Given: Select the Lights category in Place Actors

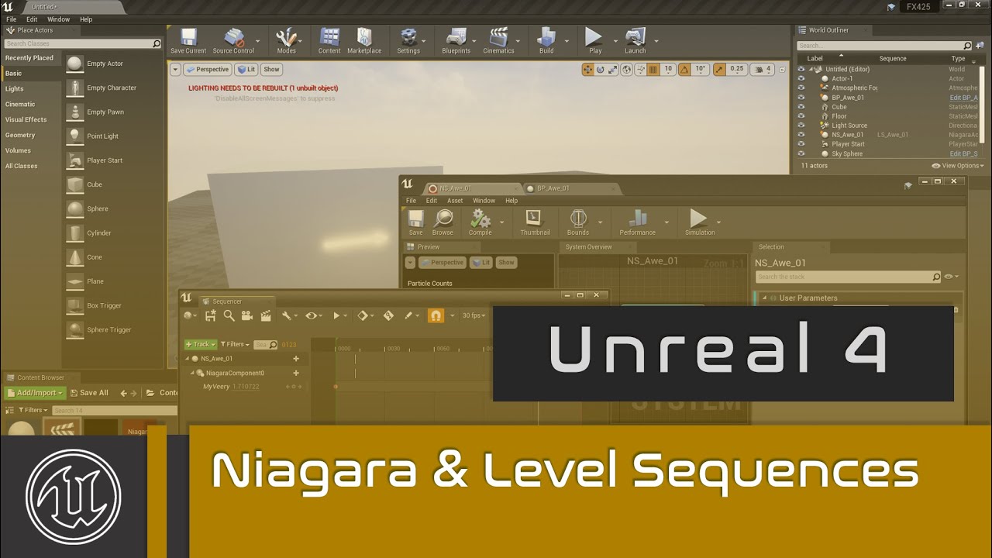Looking at the screenshot, I should point(15,89).
